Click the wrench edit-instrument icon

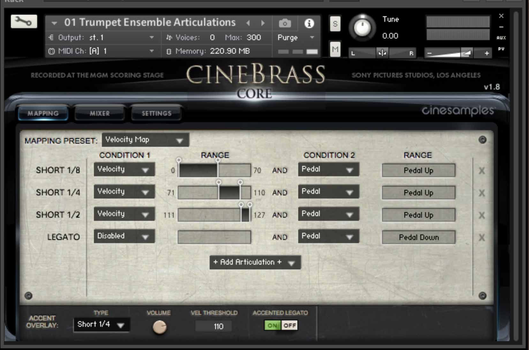click(x=24, y=21)
